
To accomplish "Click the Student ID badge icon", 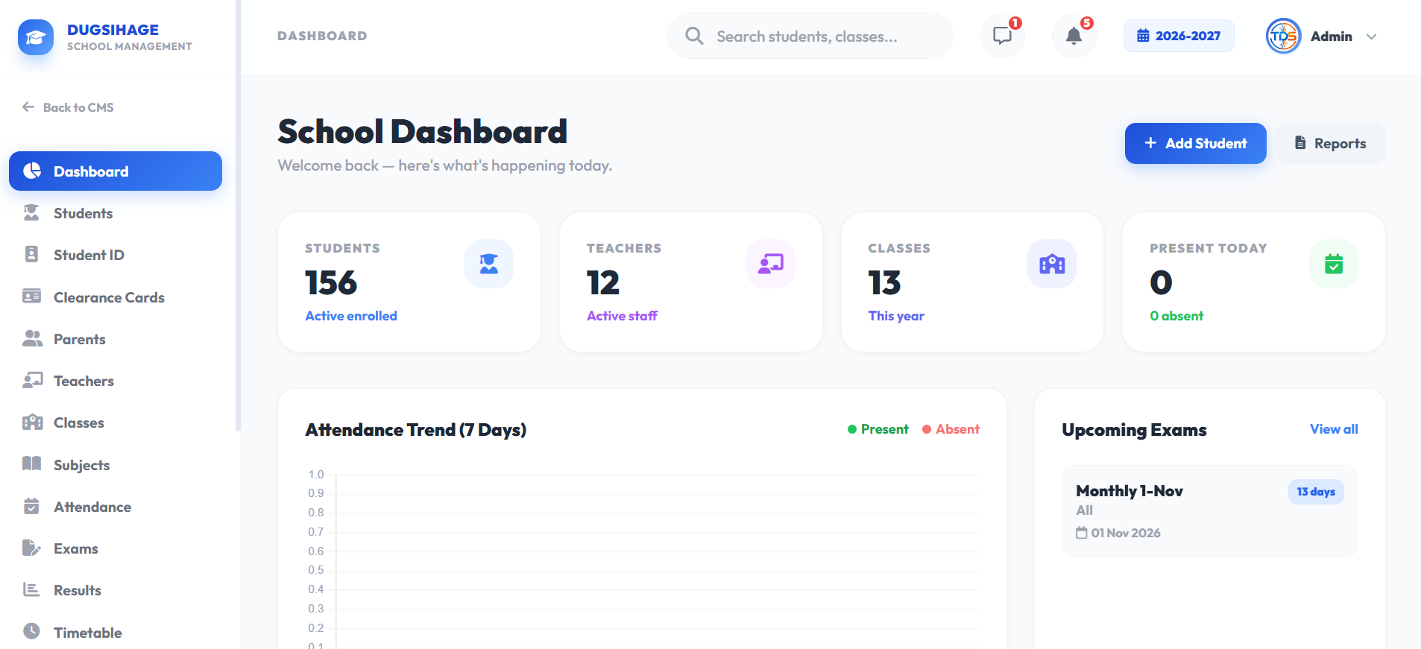I will (31, 255).
